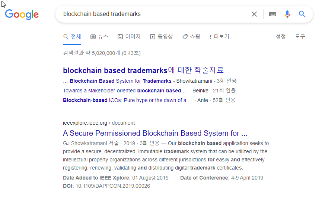Open scholarly articles heading for blockchain based trademarks
Screen dimensions: 325x197
coord(143,70)
